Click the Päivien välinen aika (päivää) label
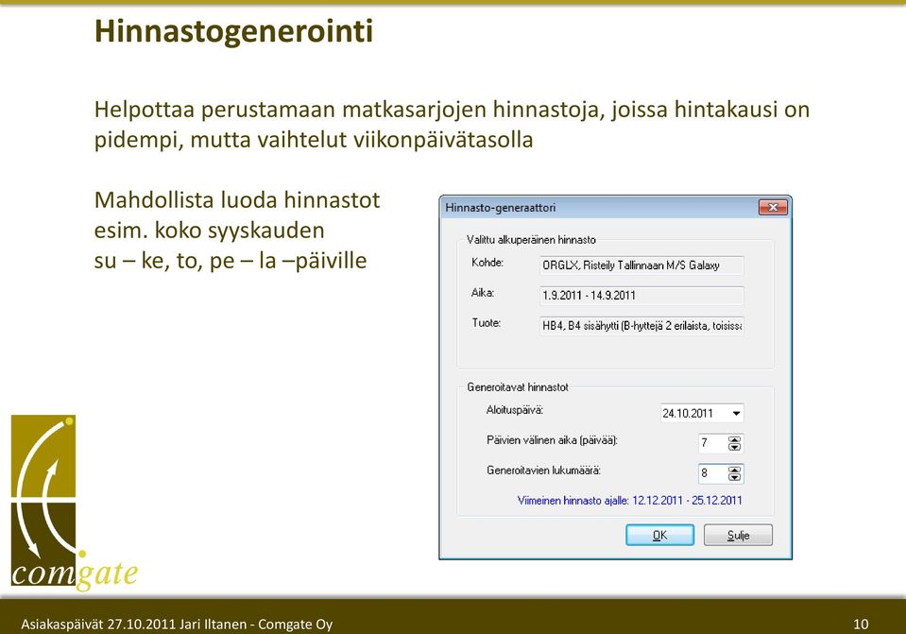The image size is (906, 634). 552,440
